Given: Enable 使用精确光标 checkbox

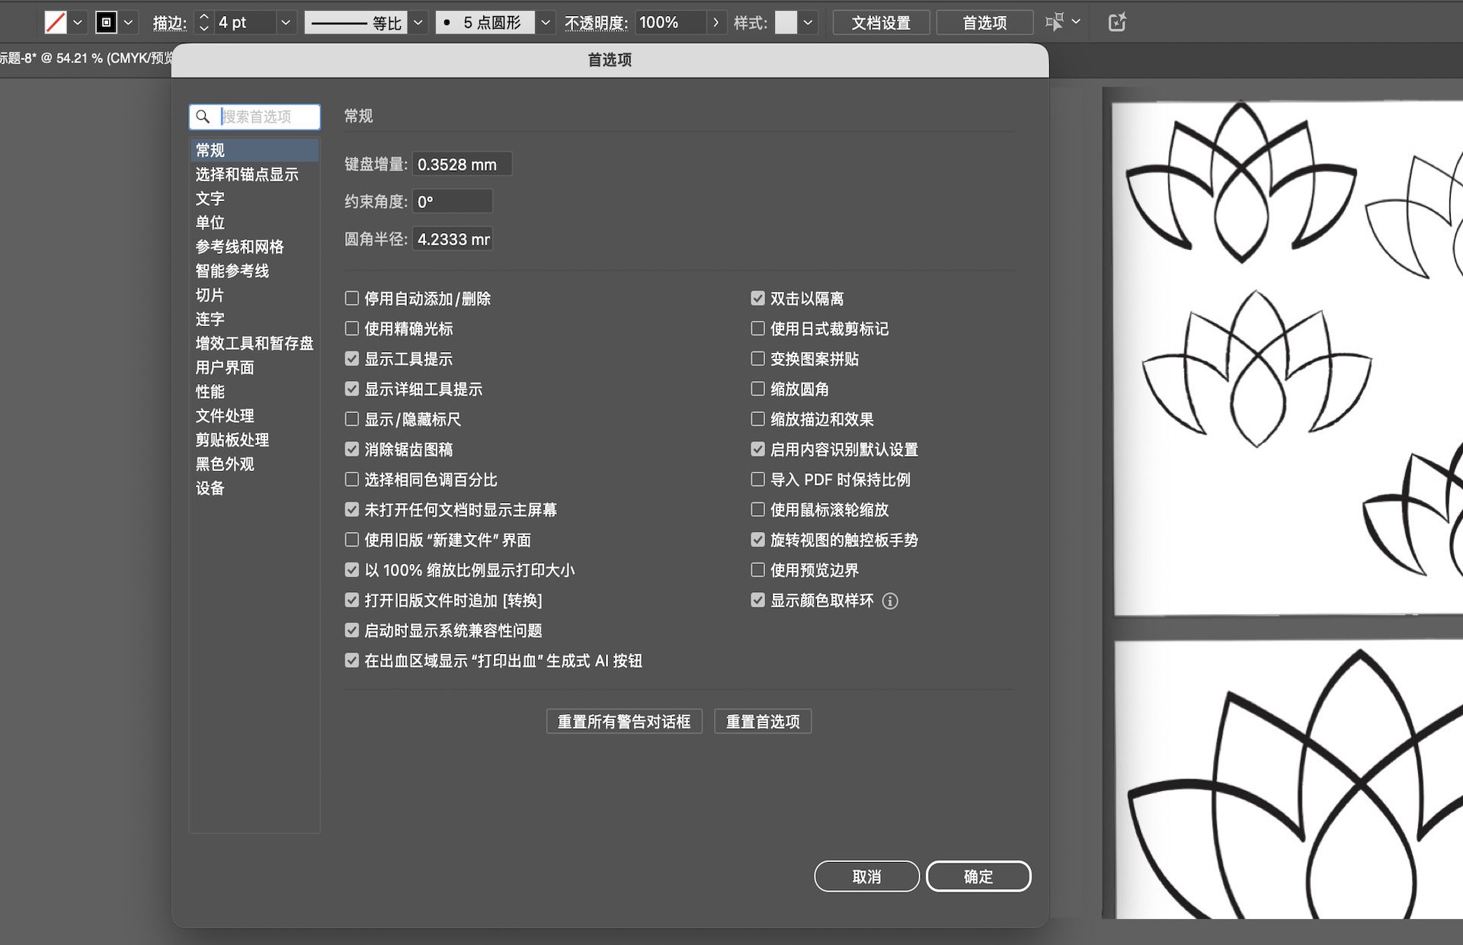Looking at the screenshot, I should click(x=351, y=328).
